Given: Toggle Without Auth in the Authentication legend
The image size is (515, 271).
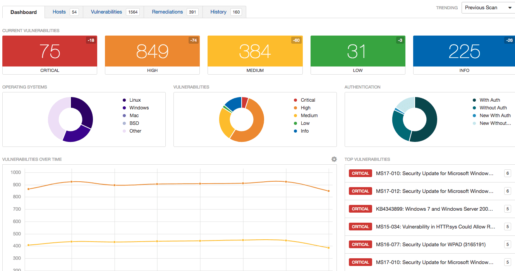Looking at the screenshot, I should point(493,107).
